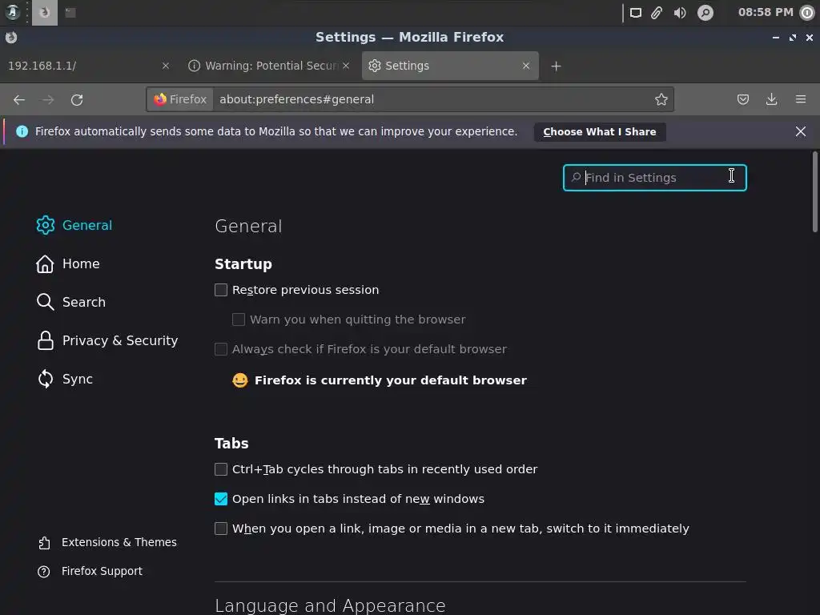Dismiss the data sharing notification bar
The width and height of the screenshot is (820, 615).
pyautogui.click(x=801, y=131)
